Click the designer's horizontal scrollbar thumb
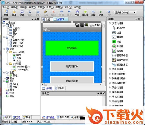The width and height of the screenshot is (145, 125). [46, 84]
